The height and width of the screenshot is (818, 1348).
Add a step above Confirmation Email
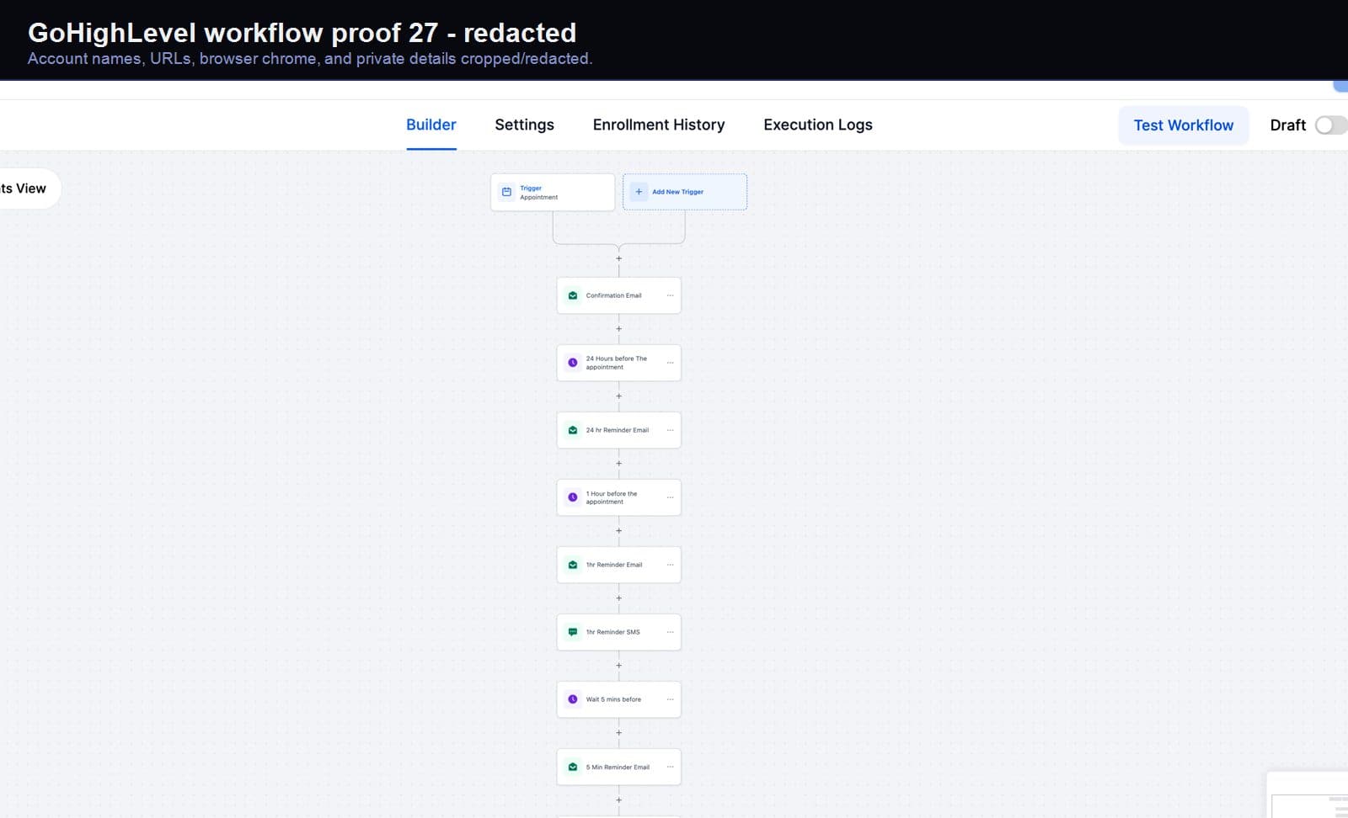619,258
